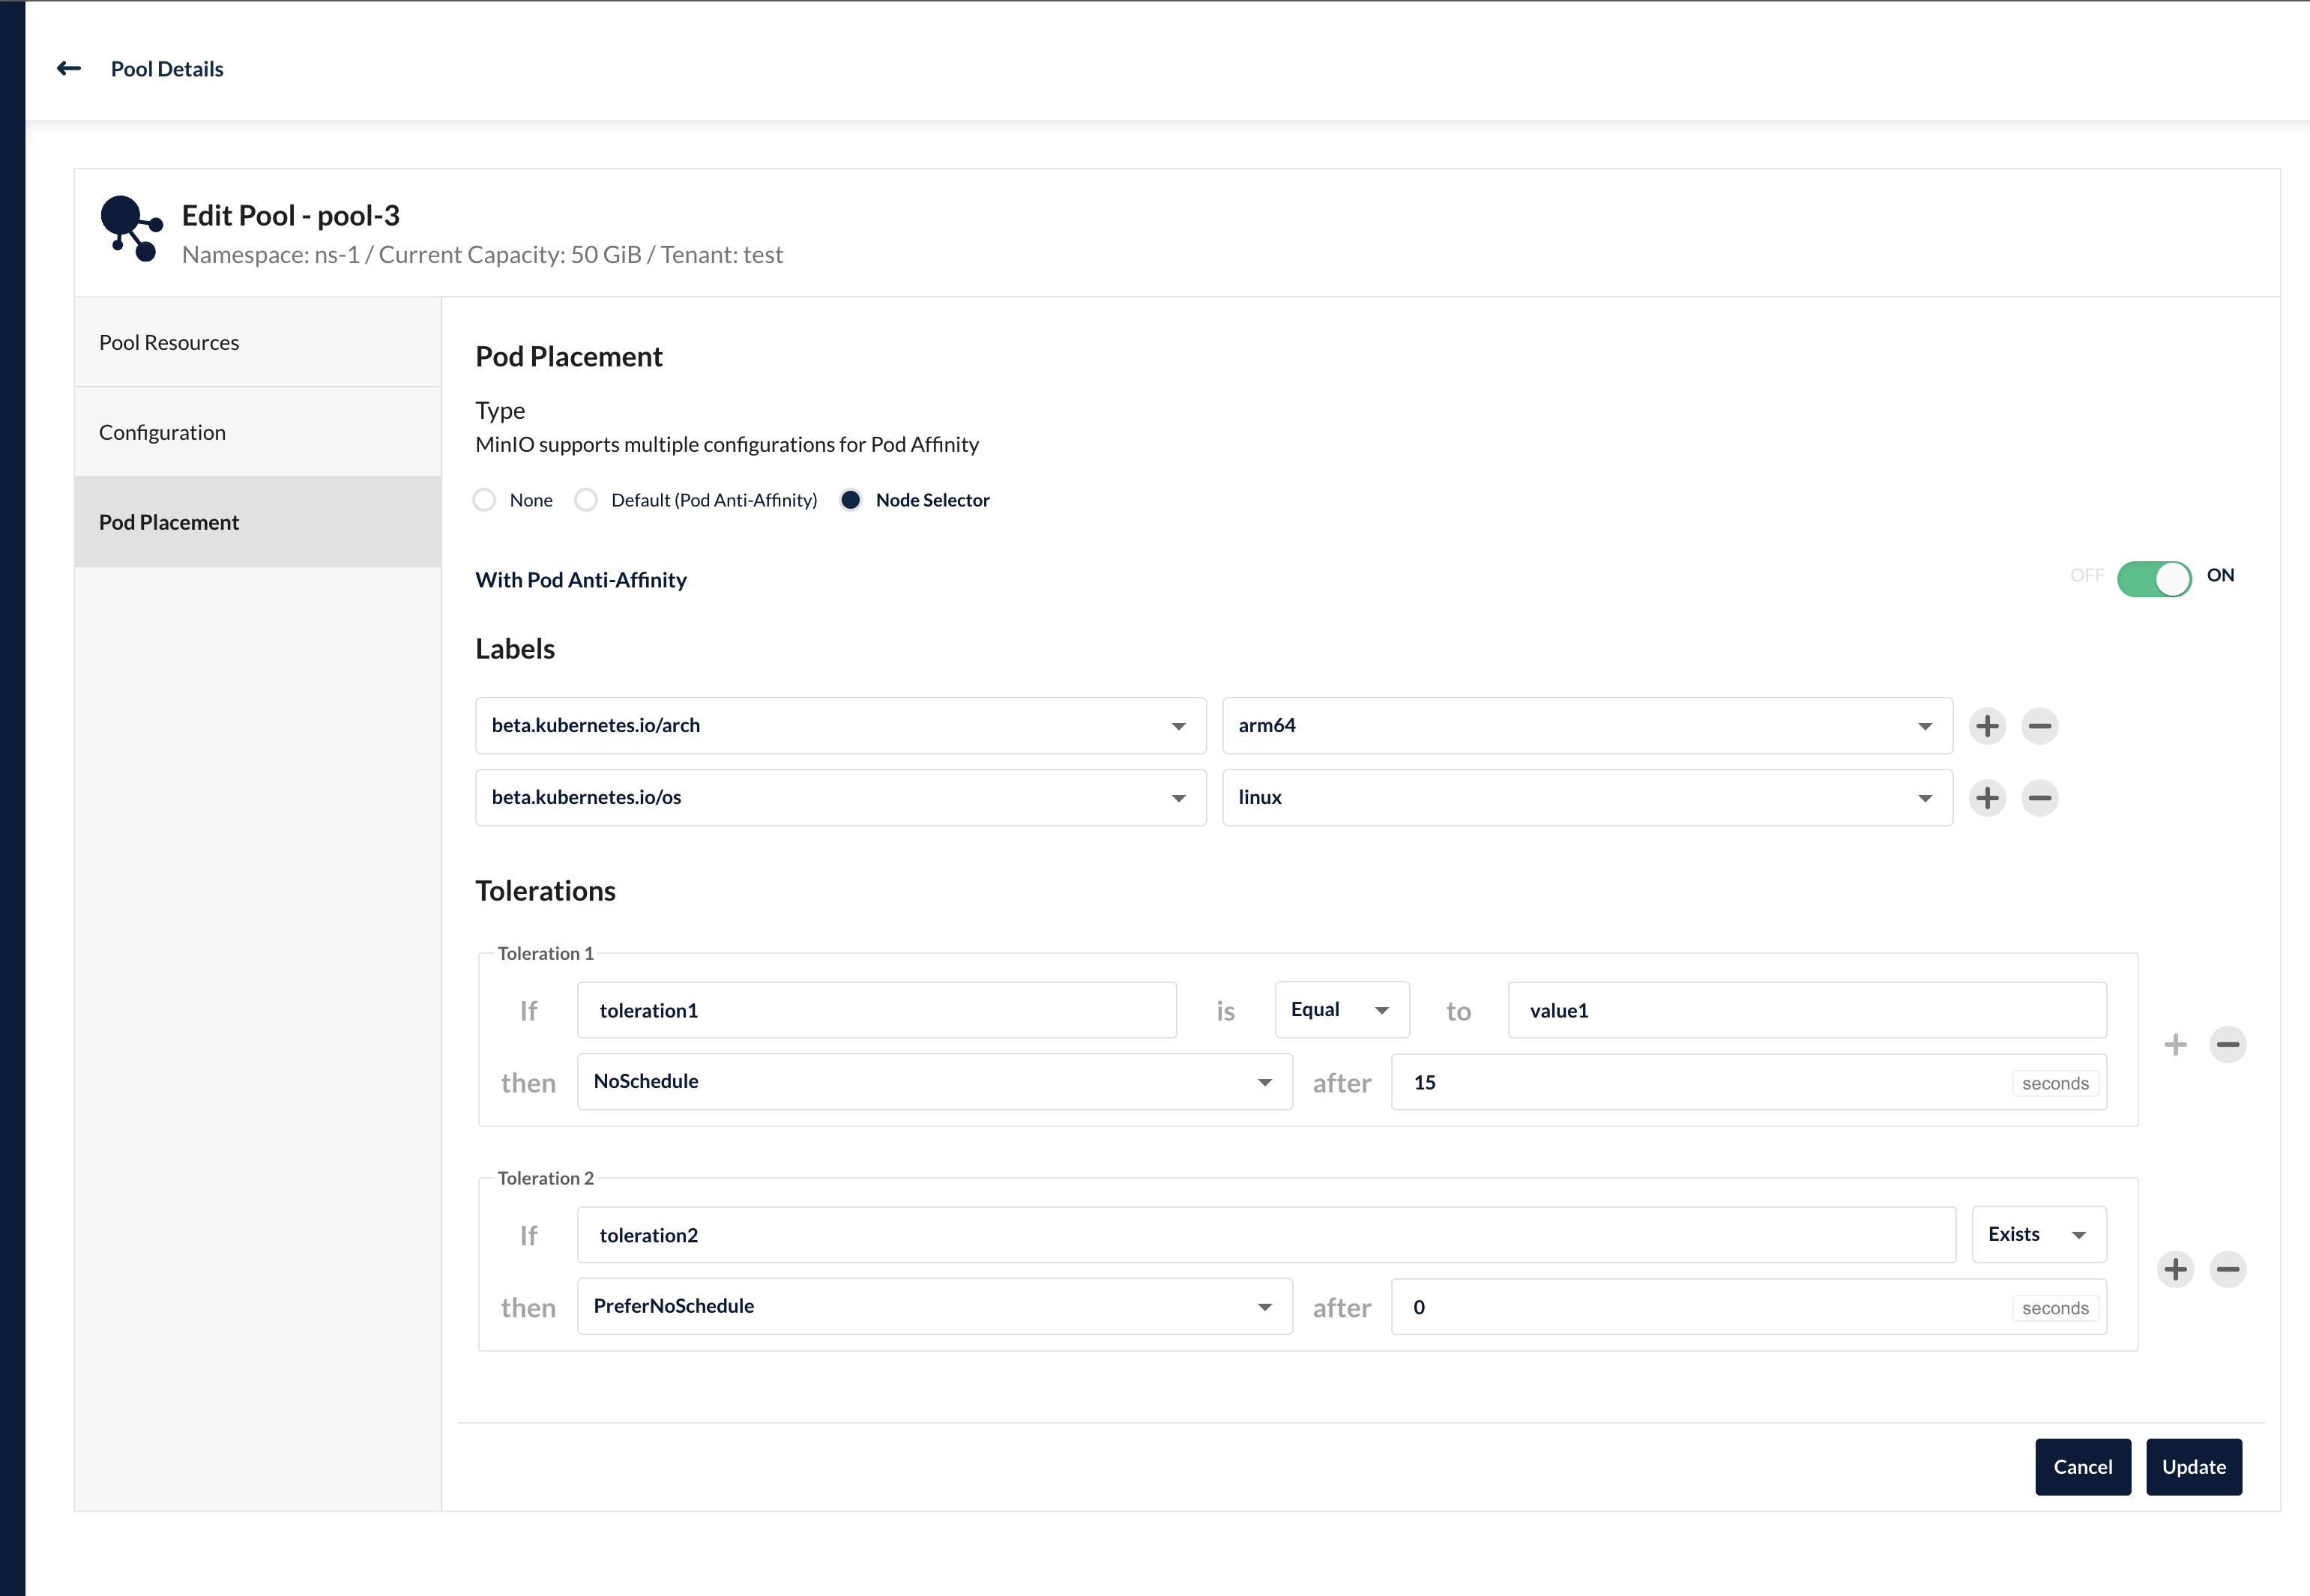Viewport: 2310px width, 1596px height.
Task: Click the Cancel button
Action: click(x=2082, y=1467)
